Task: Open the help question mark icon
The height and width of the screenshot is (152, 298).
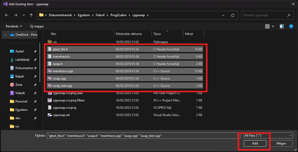Action: [x=291, y=26]
